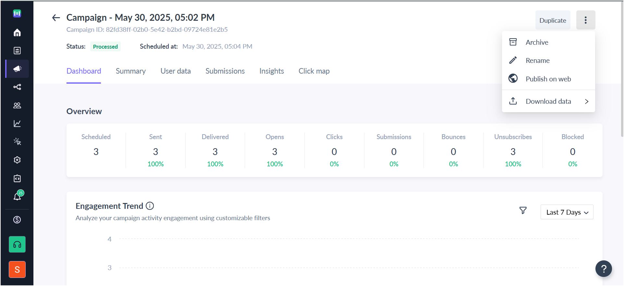Click the Processed status badge

(105, 46)
